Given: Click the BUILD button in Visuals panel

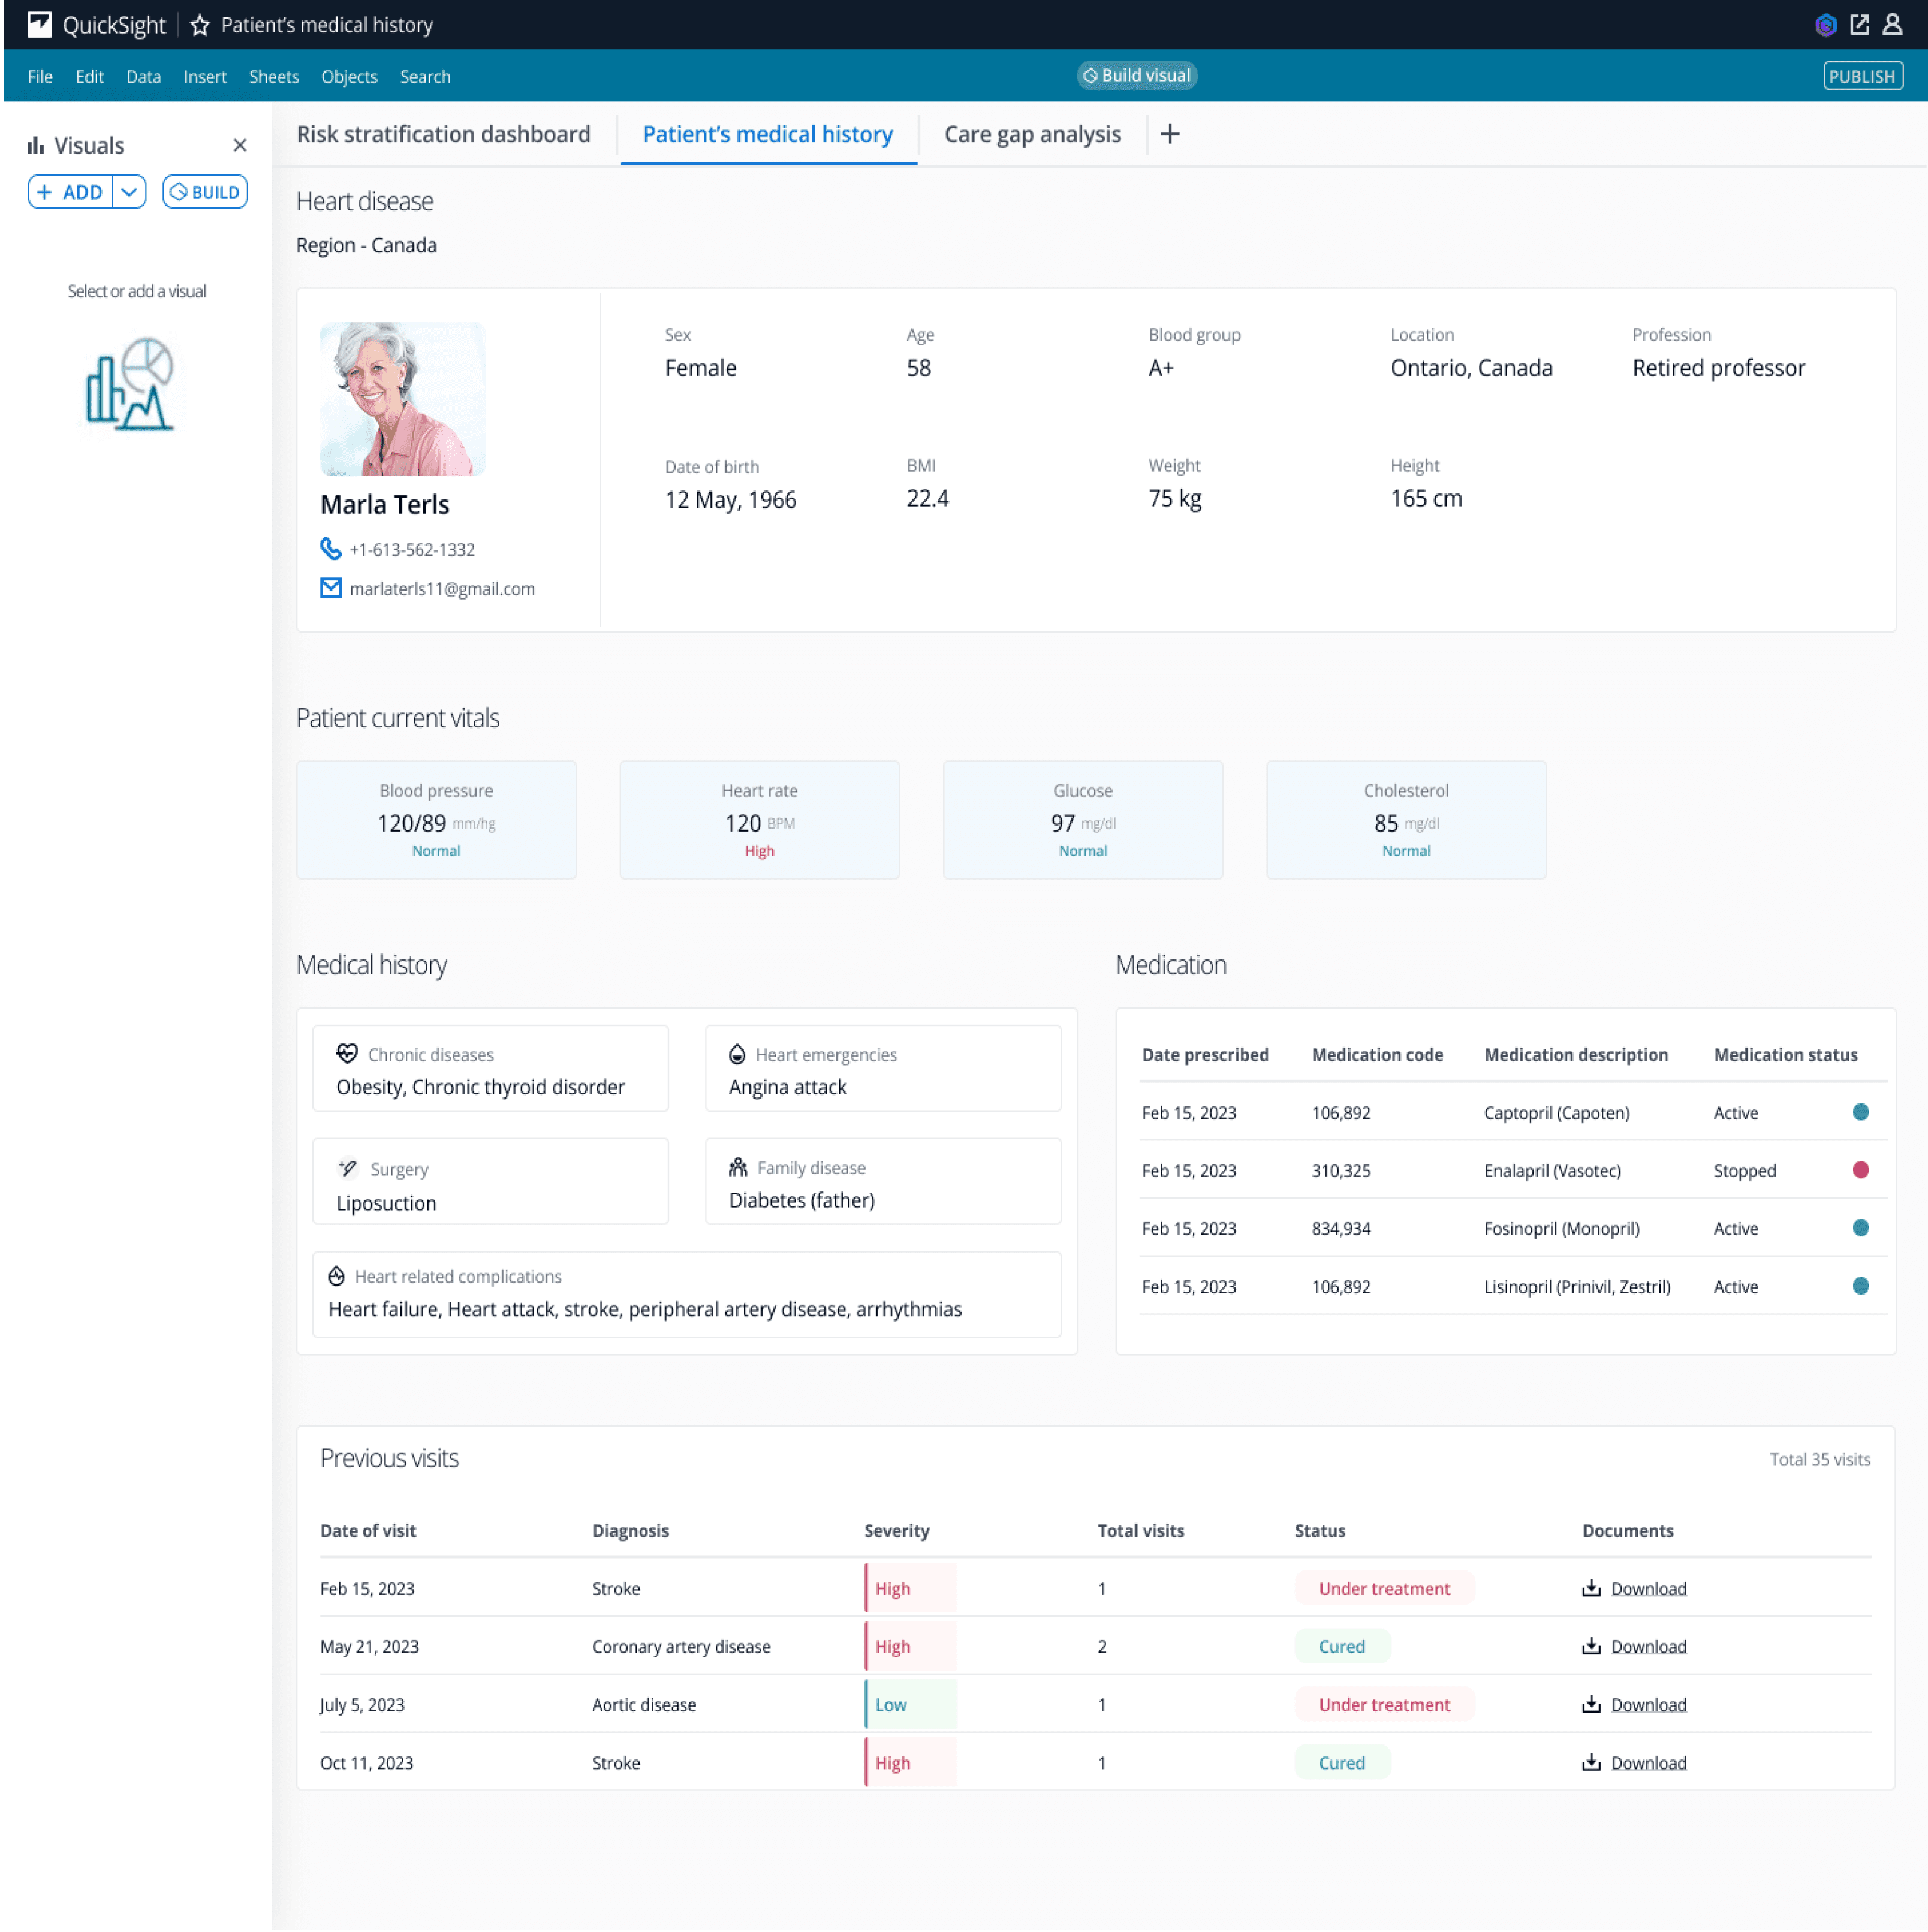Looking at the screenshot, I should point(205,192).
